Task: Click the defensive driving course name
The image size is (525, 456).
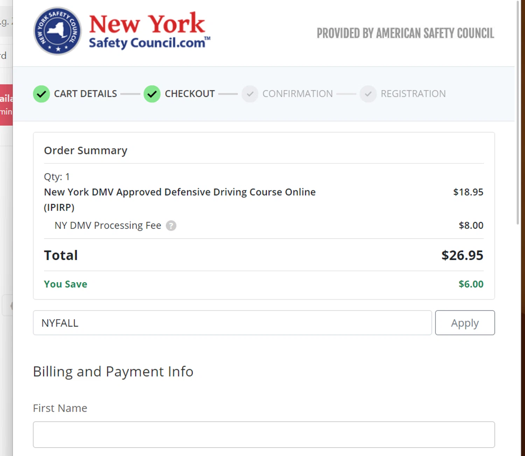Action: pyautogui.click(x=180, y=192)
